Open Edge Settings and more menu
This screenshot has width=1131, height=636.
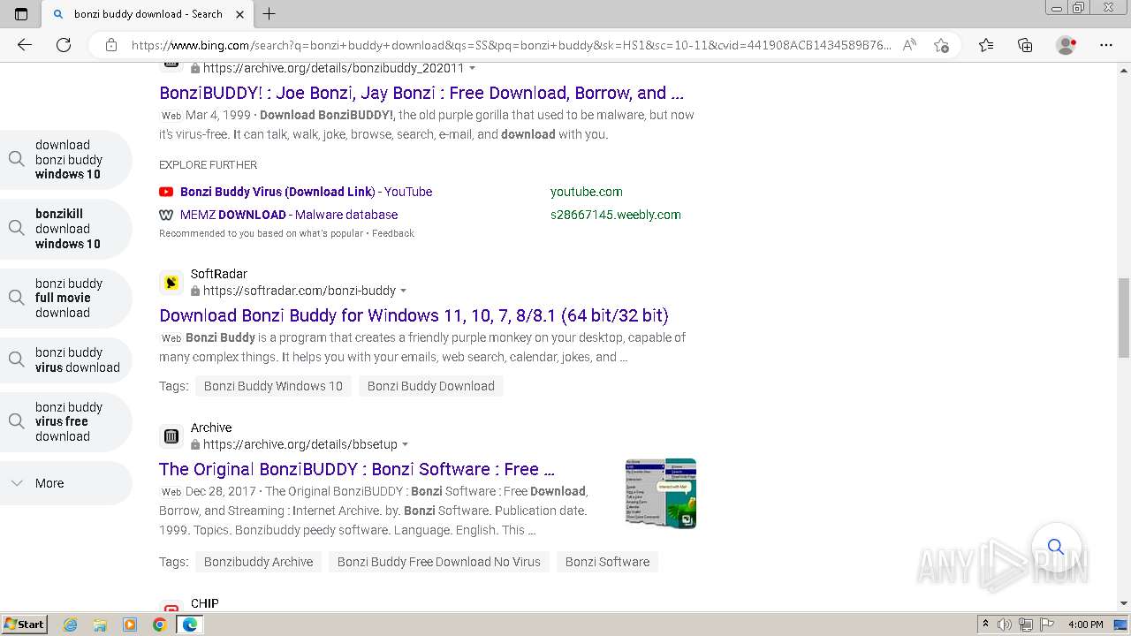[1106, 45]
